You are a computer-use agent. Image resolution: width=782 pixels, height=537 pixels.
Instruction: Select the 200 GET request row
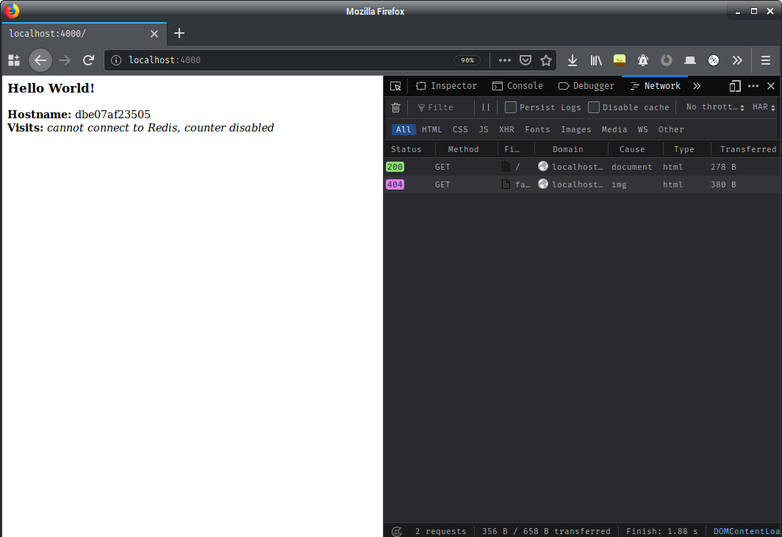point(581,167)
